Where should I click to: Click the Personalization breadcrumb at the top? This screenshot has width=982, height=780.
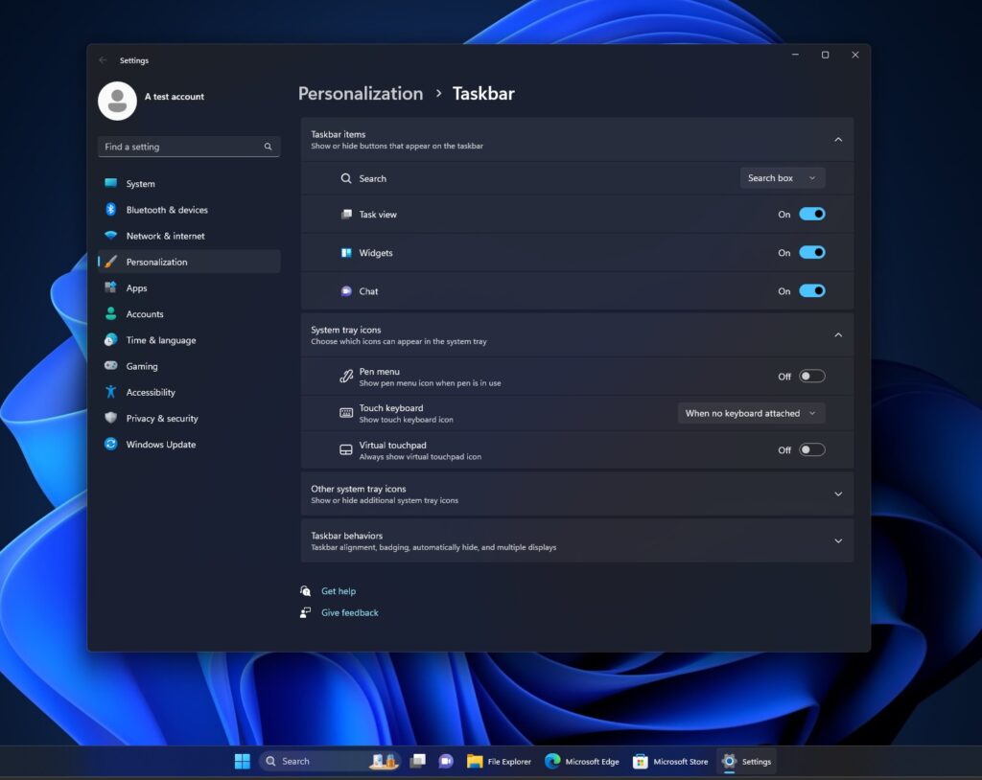click(361, 93)
